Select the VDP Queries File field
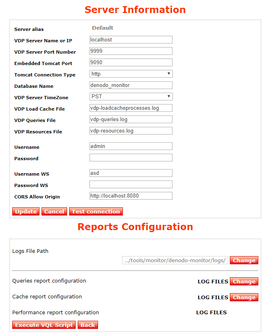275x335 pixels. click(x=131, y=120)
